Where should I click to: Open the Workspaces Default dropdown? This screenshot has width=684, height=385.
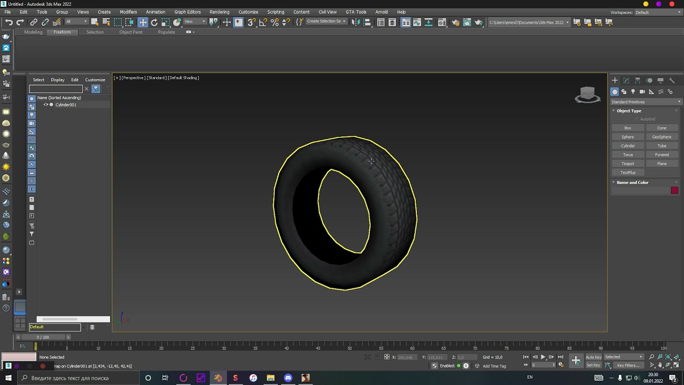(x=658, y=12)
